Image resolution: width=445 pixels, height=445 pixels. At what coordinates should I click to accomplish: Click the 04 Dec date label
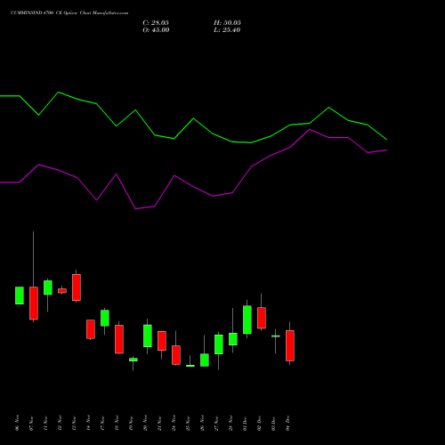287,423
